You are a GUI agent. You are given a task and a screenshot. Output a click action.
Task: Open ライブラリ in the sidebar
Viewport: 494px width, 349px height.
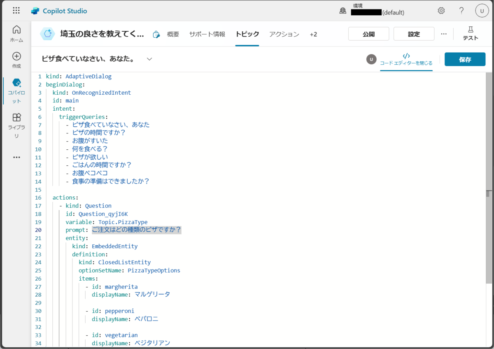[x=16, y=126]
